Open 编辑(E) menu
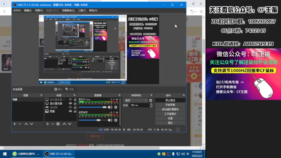Screen dimensions: 281x158 (x=28, y=11)
